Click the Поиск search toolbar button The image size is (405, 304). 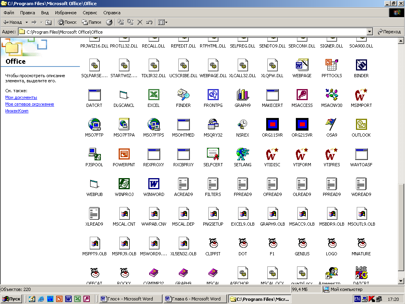coord(67,22)
